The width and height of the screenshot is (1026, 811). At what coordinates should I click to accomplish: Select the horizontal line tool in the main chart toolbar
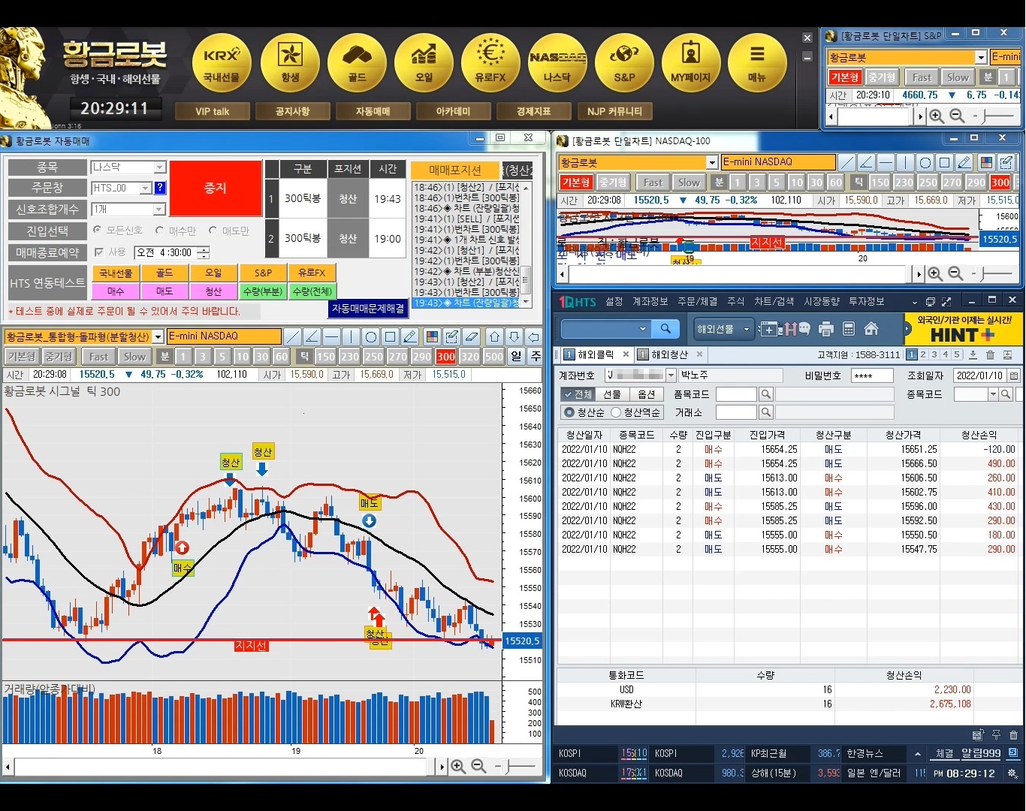tap(331, 336)
